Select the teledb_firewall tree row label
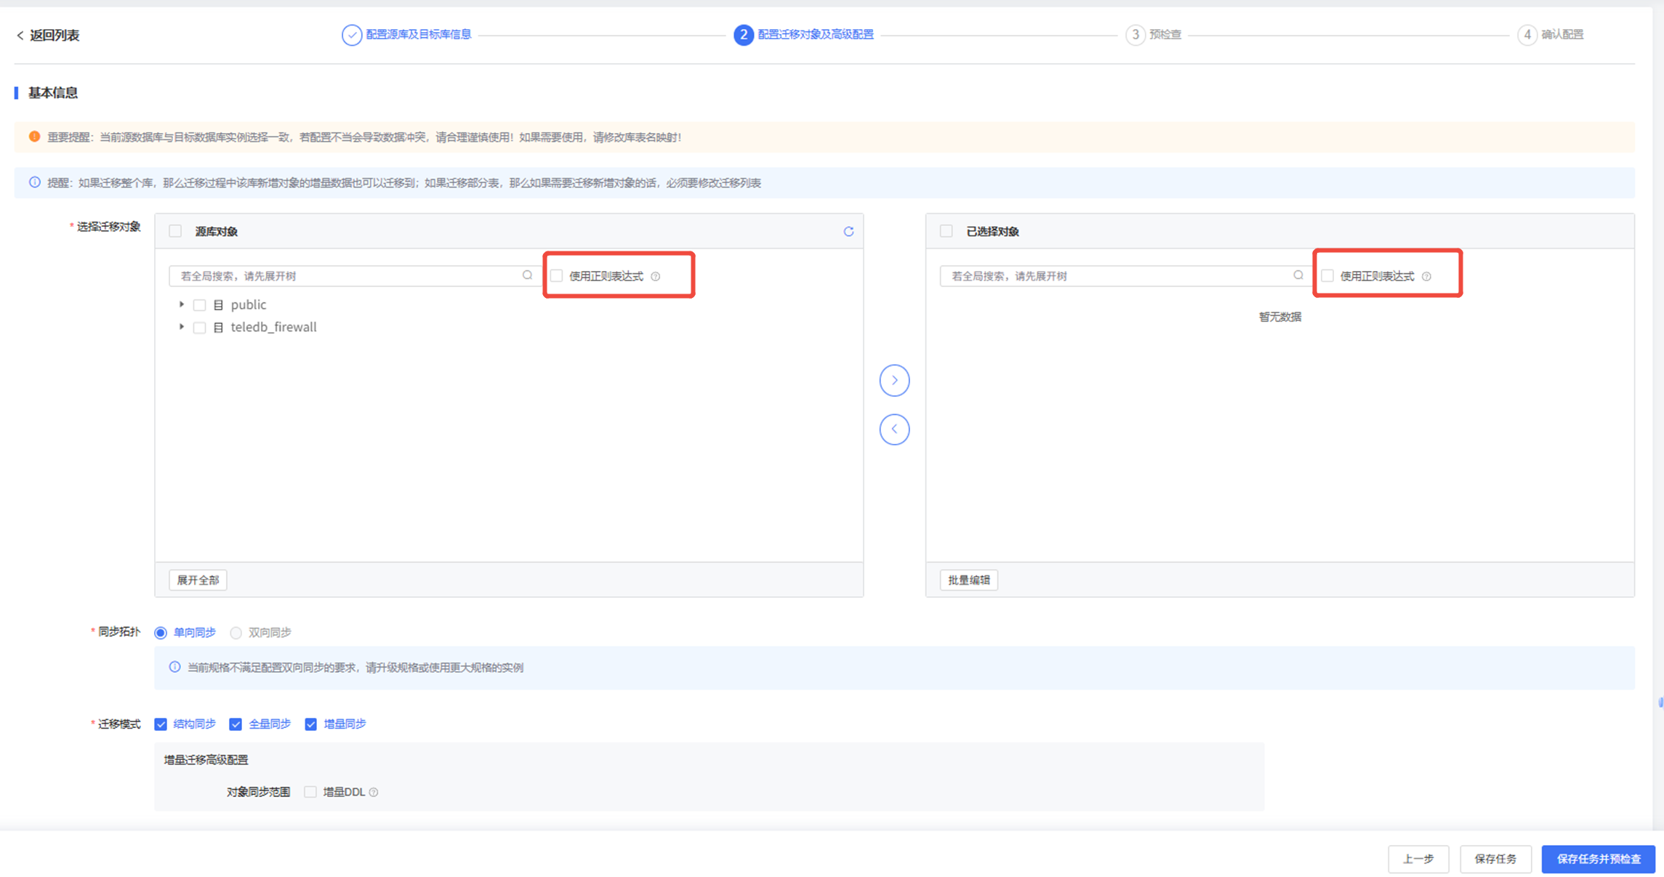 tap(273, 327)
